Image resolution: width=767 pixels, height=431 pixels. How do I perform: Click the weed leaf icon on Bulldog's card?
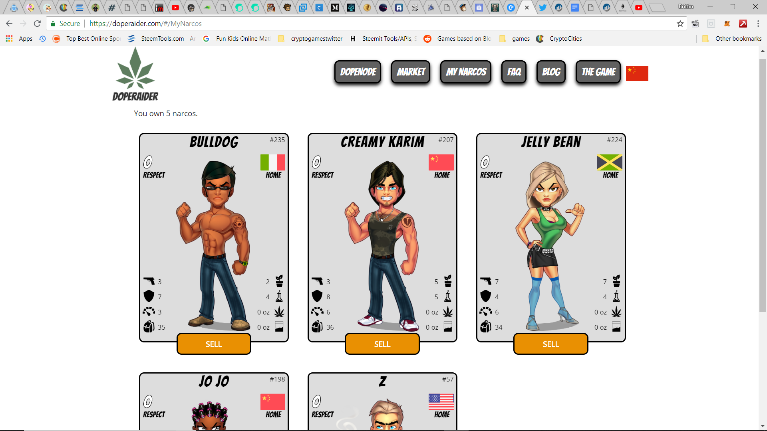[279, 312]
